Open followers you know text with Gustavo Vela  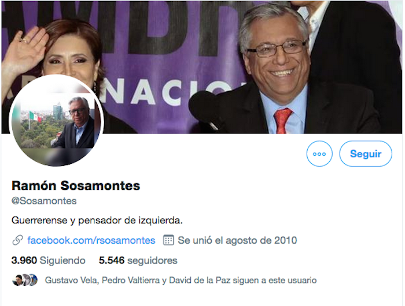click(181, 280)
